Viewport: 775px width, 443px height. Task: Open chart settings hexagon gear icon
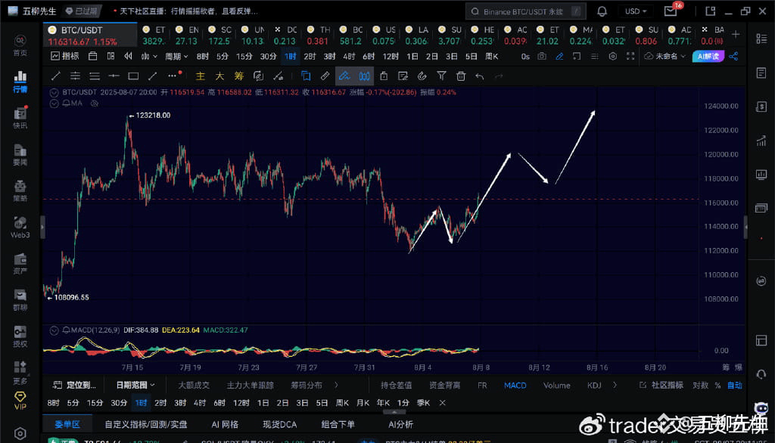(x=612, y=56)
